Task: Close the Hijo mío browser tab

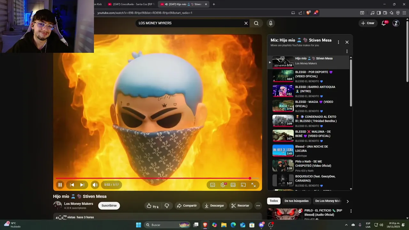Action: pos(206,4)
